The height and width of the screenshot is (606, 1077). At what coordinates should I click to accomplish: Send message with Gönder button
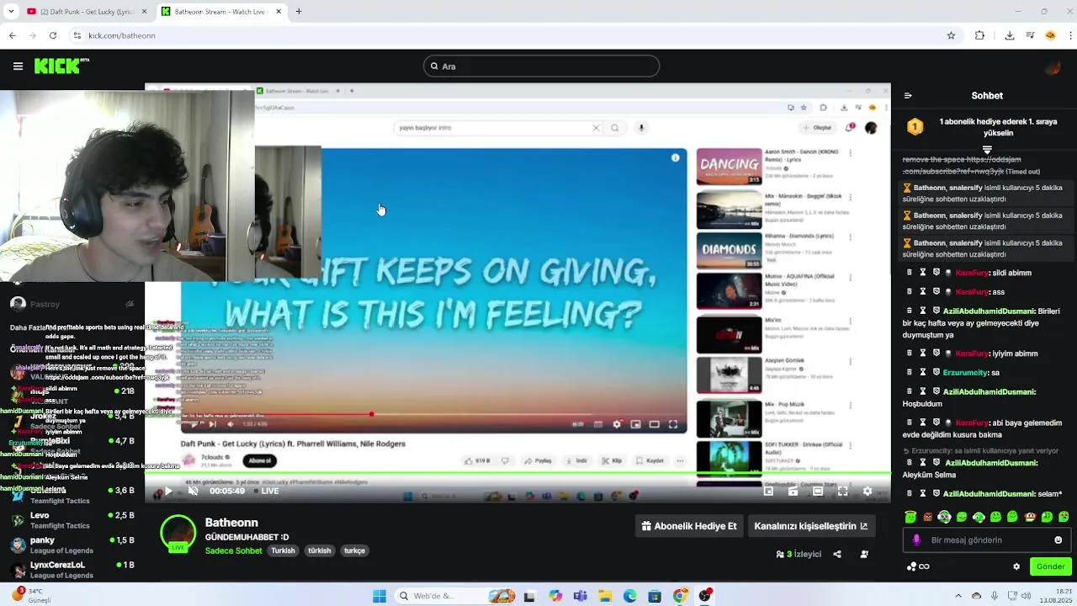pyautogui.click(x=1050, y=566)
